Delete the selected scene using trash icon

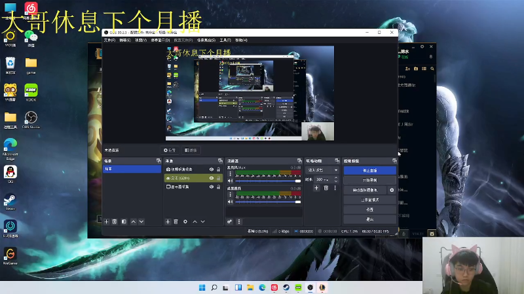tap(114, 221)
